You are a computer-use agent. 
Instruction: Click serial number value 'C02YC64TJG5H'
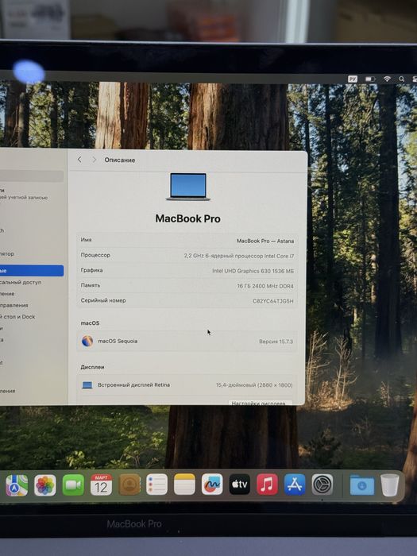click(x=273, y=301)
